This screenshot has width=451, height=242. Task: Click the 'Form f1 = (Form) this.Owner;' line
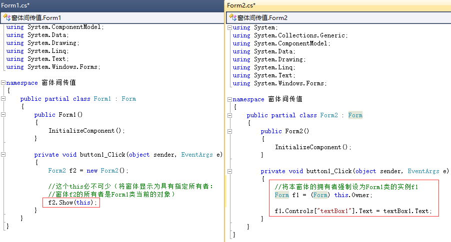coord(323,195)
